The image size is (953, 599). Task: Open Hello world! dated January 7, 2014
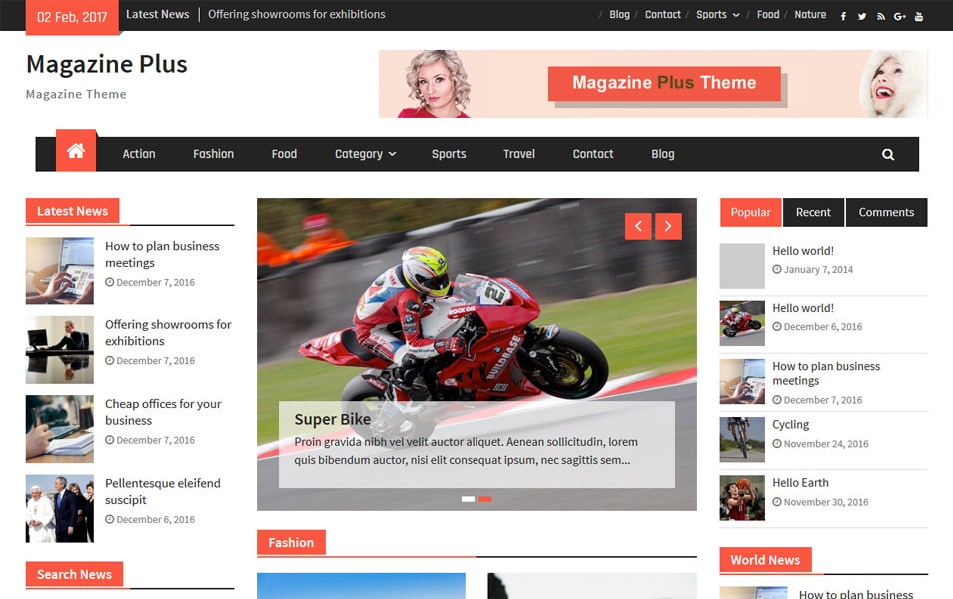(803, 251)
